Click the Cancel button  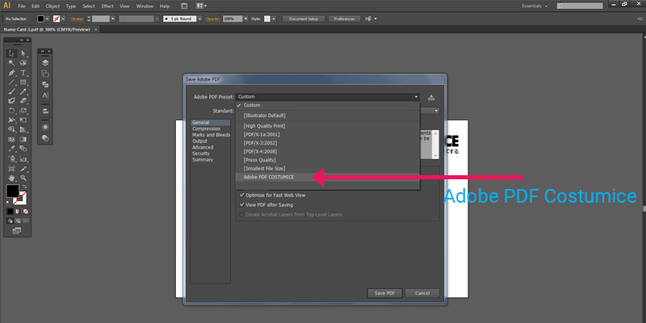pos(422,293)
